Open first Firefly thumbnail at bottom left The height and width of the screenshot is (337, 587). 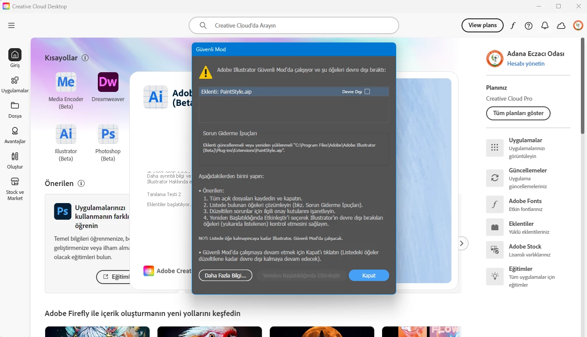[97, 332]
